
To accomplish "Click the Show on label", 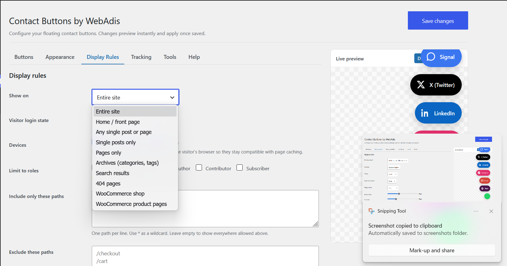I will (19, 95).
